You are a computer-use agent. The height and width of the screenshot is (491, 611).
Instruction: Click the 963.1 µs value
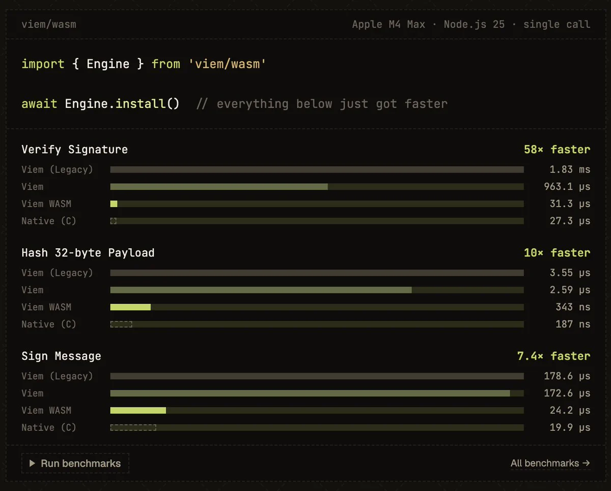567,187
